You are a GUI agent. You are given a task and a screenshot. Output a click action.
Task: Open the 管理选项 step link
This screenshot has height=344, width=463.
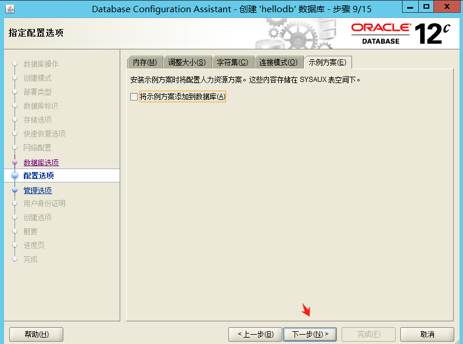tap(38, 191)
